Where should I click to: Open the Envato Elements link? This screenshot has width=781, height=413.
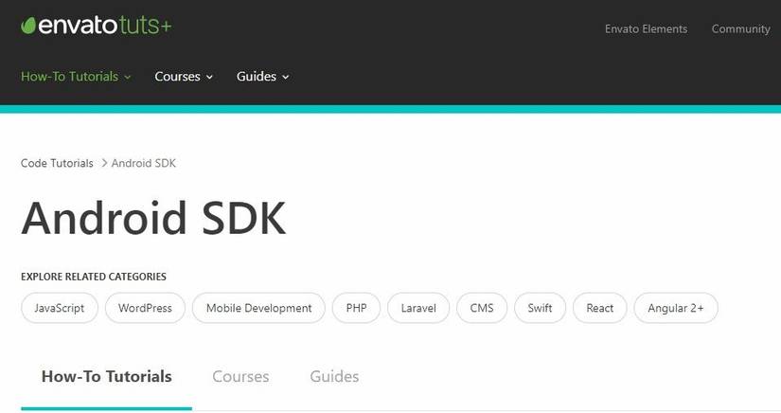click(x=646, y=29)
